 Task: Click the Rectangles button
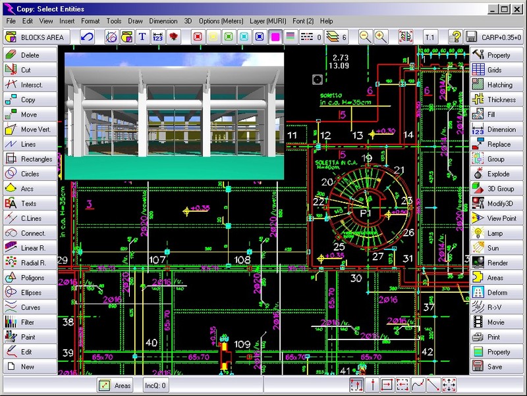30,159
